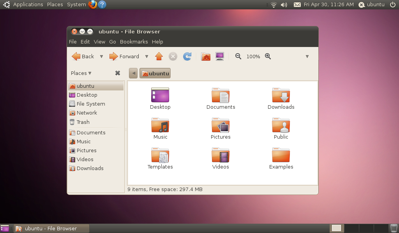Image resolution: width=399 pixels, height=233 pixels.
Task: Open Firefox from the top panel
Action: [x=92, y=4]
